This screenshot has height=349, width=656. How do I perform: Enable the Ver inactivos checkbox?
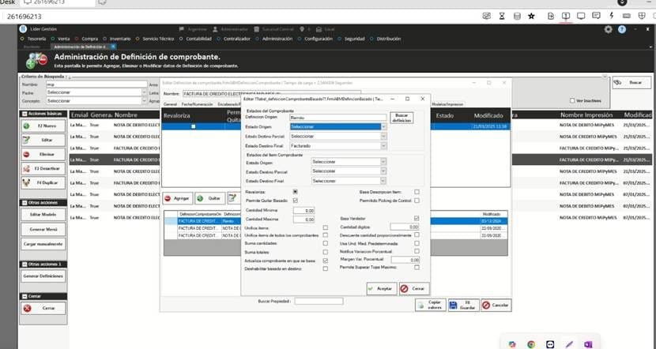pos(573,101)
